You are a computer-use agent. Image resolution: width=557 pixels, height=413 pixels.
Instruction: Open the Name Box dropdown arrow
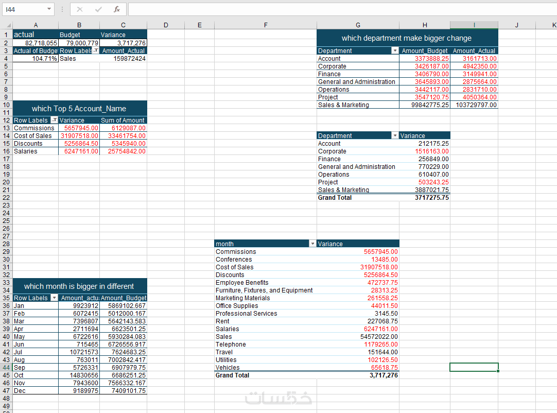49,9
